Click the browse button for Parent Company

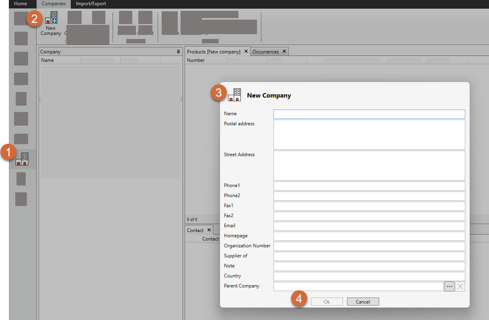click(449, 286)
